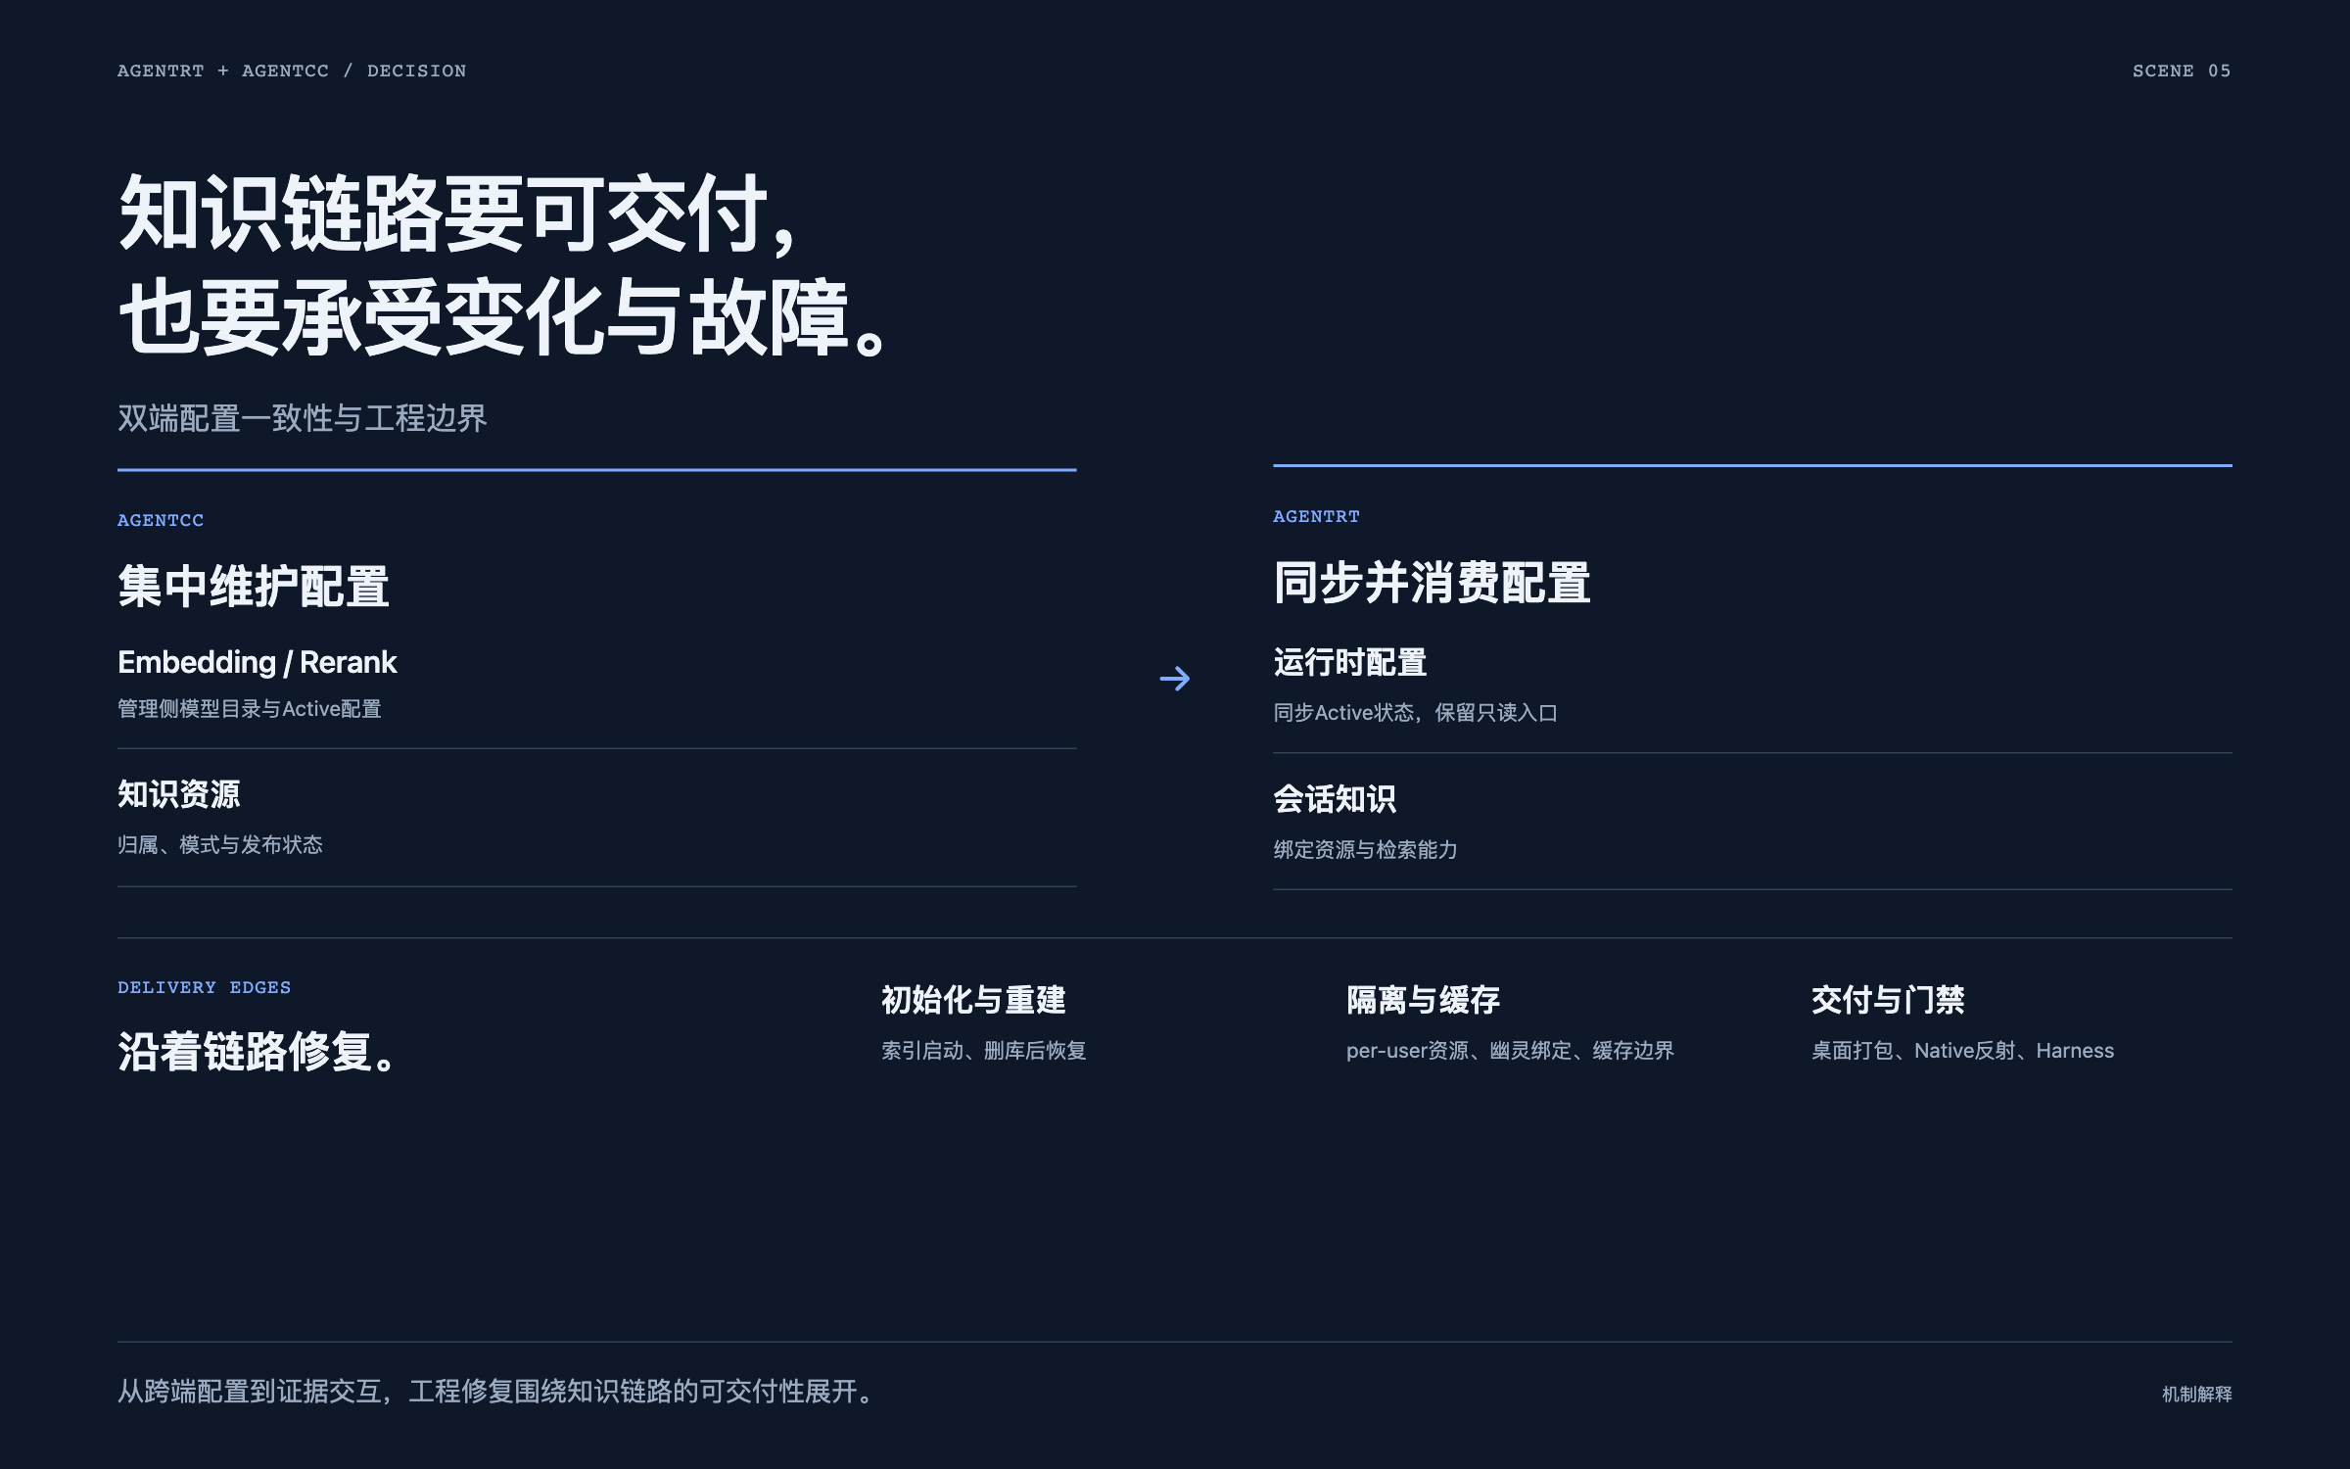Click the DELIVERY EDGES label

(x=204, y=987)
